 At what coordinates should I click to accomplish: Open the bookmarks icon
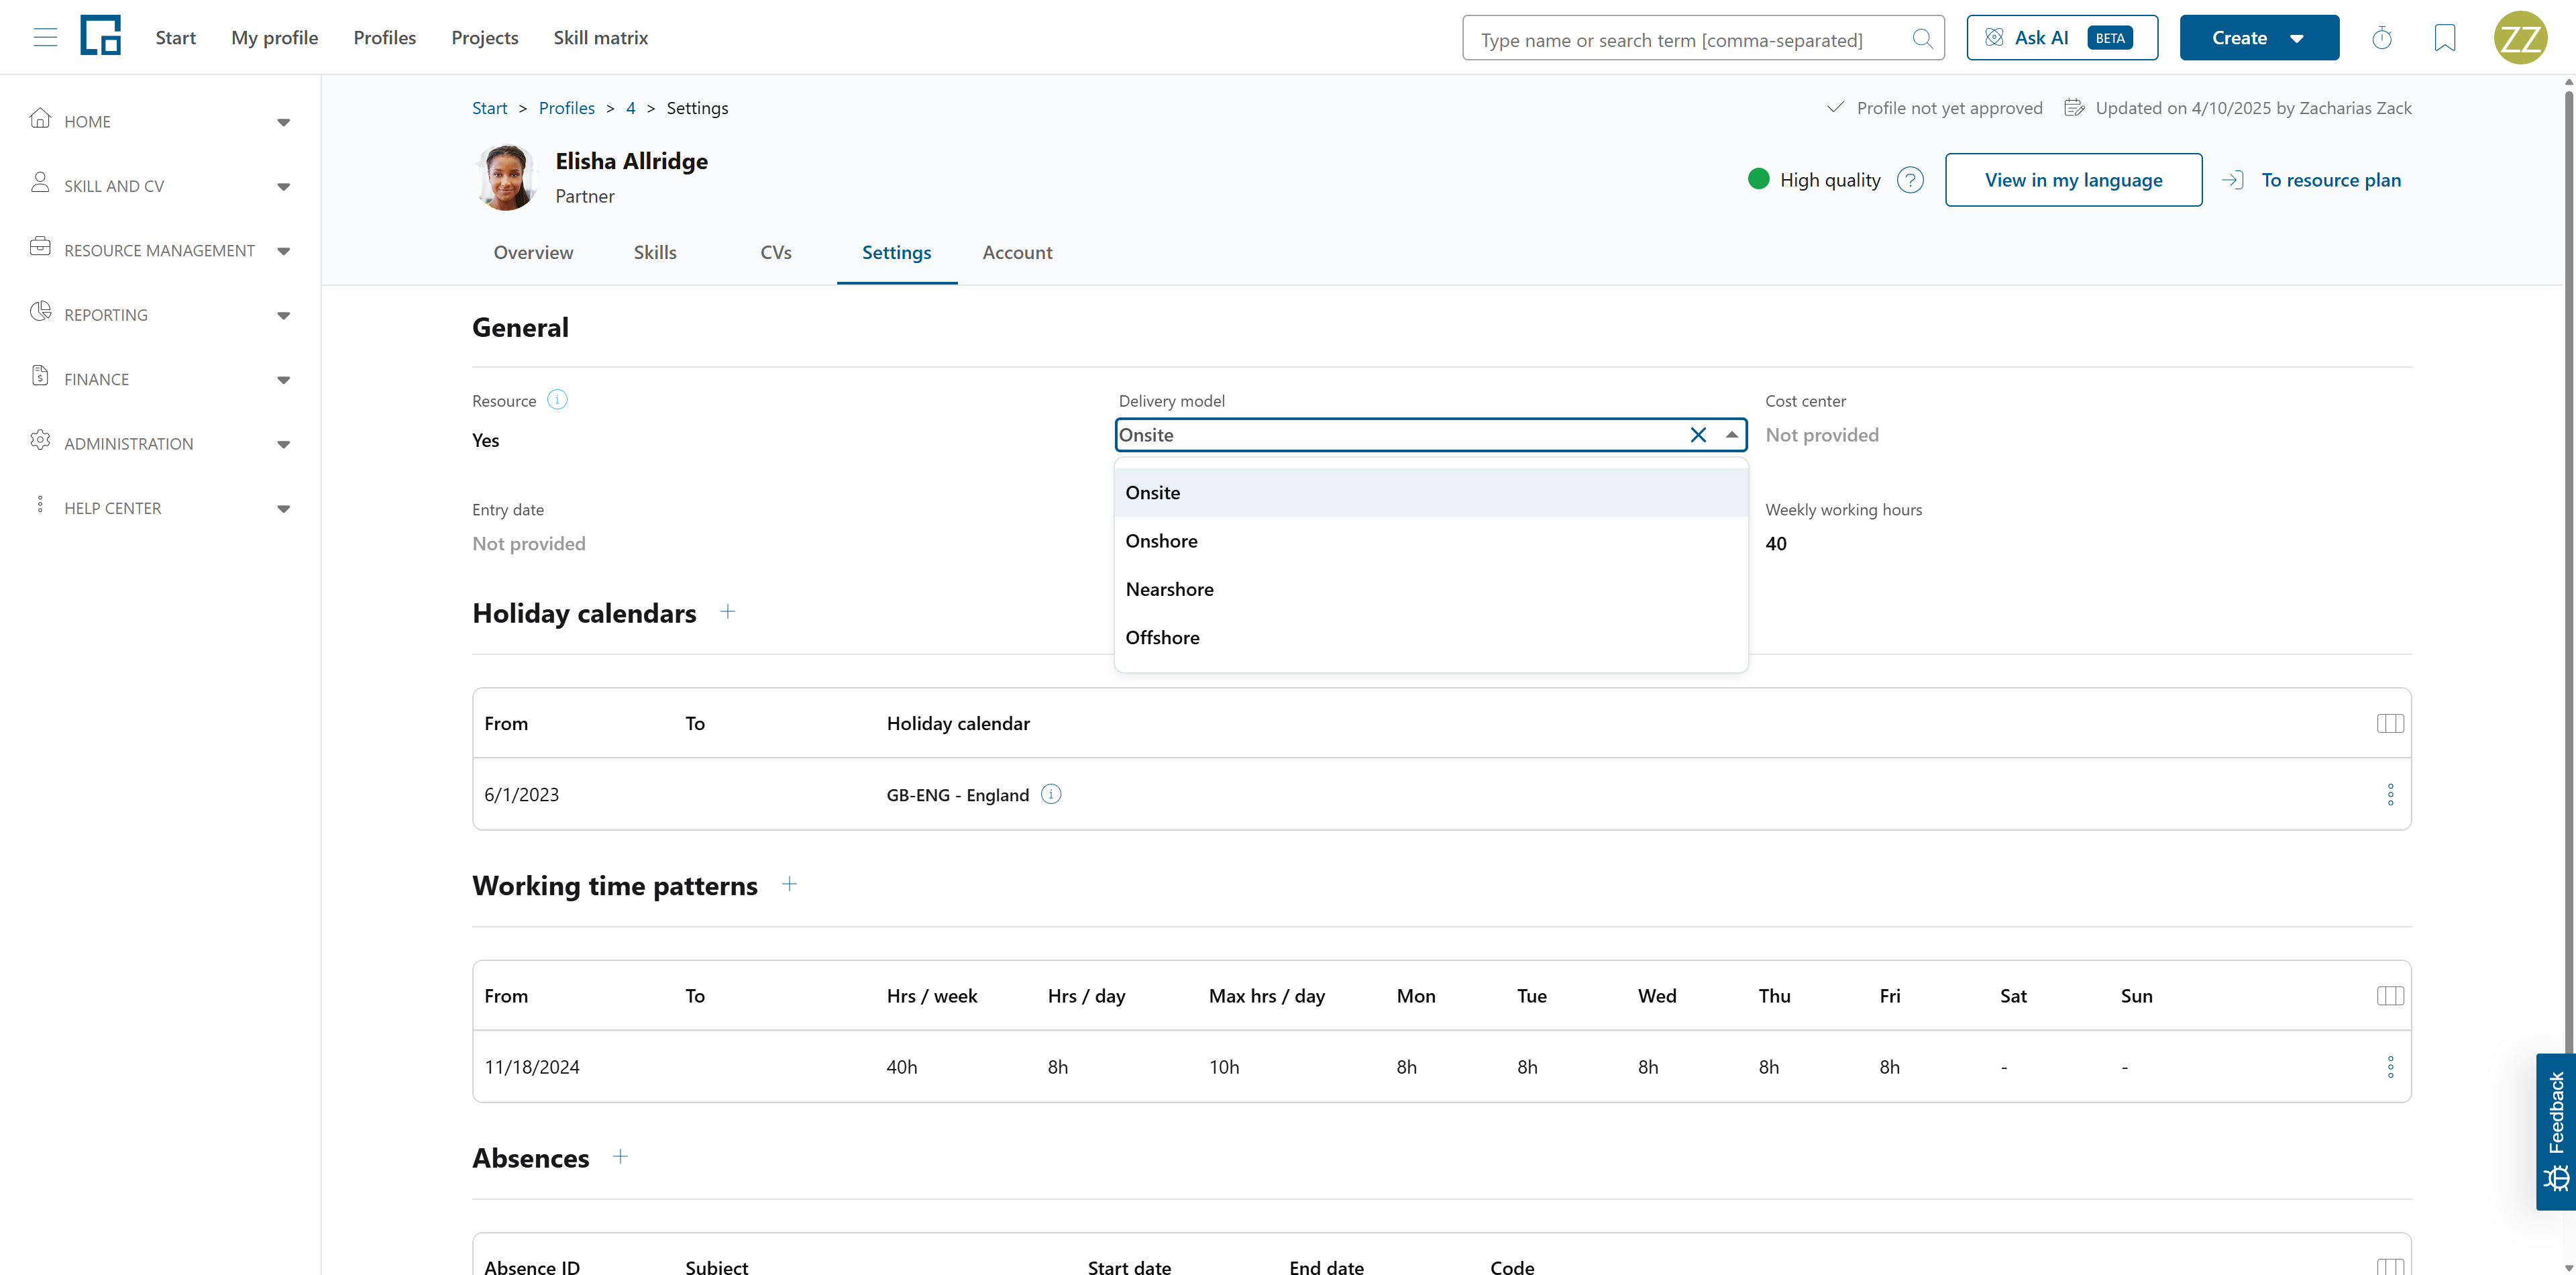2445,38
